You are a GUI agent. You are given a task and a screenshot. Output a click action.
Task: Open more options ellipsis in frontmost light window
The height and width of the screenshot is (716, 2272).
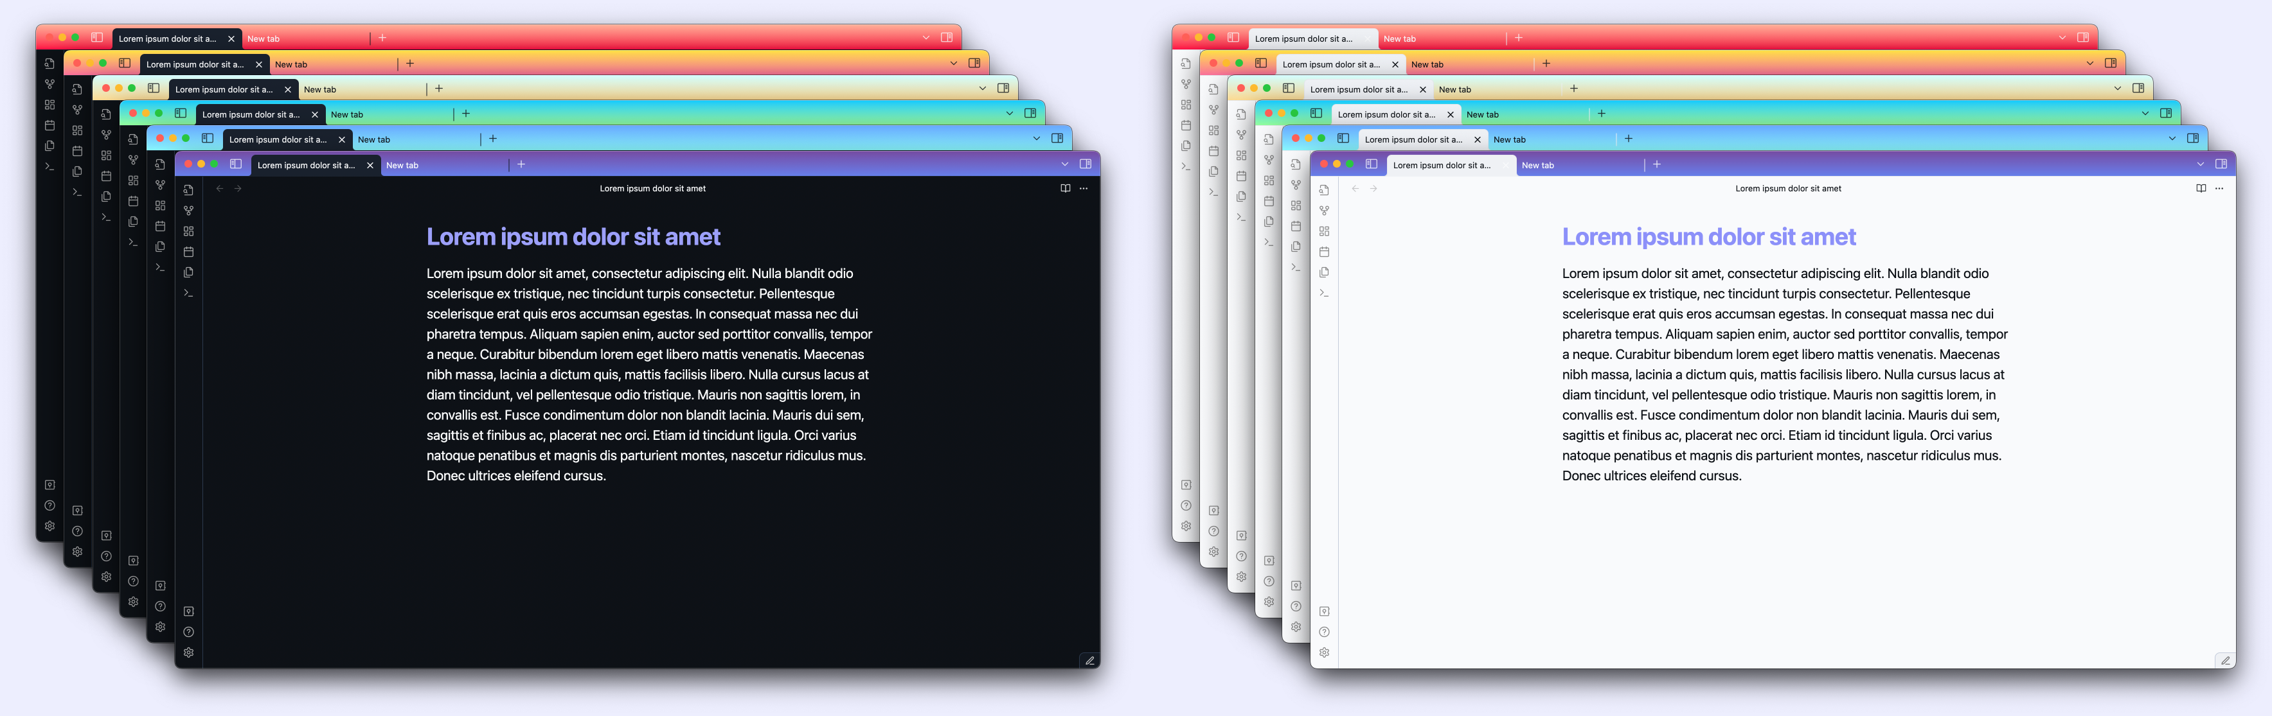pos(2219,188)
